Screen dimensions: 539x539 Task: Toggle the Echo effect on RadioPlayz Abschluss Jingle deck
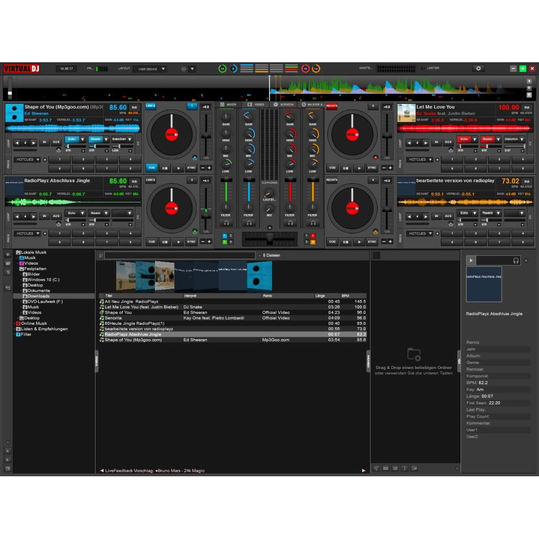point(72,213)
